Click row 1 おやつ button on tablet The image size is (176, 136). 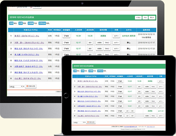tap(161, 81)
